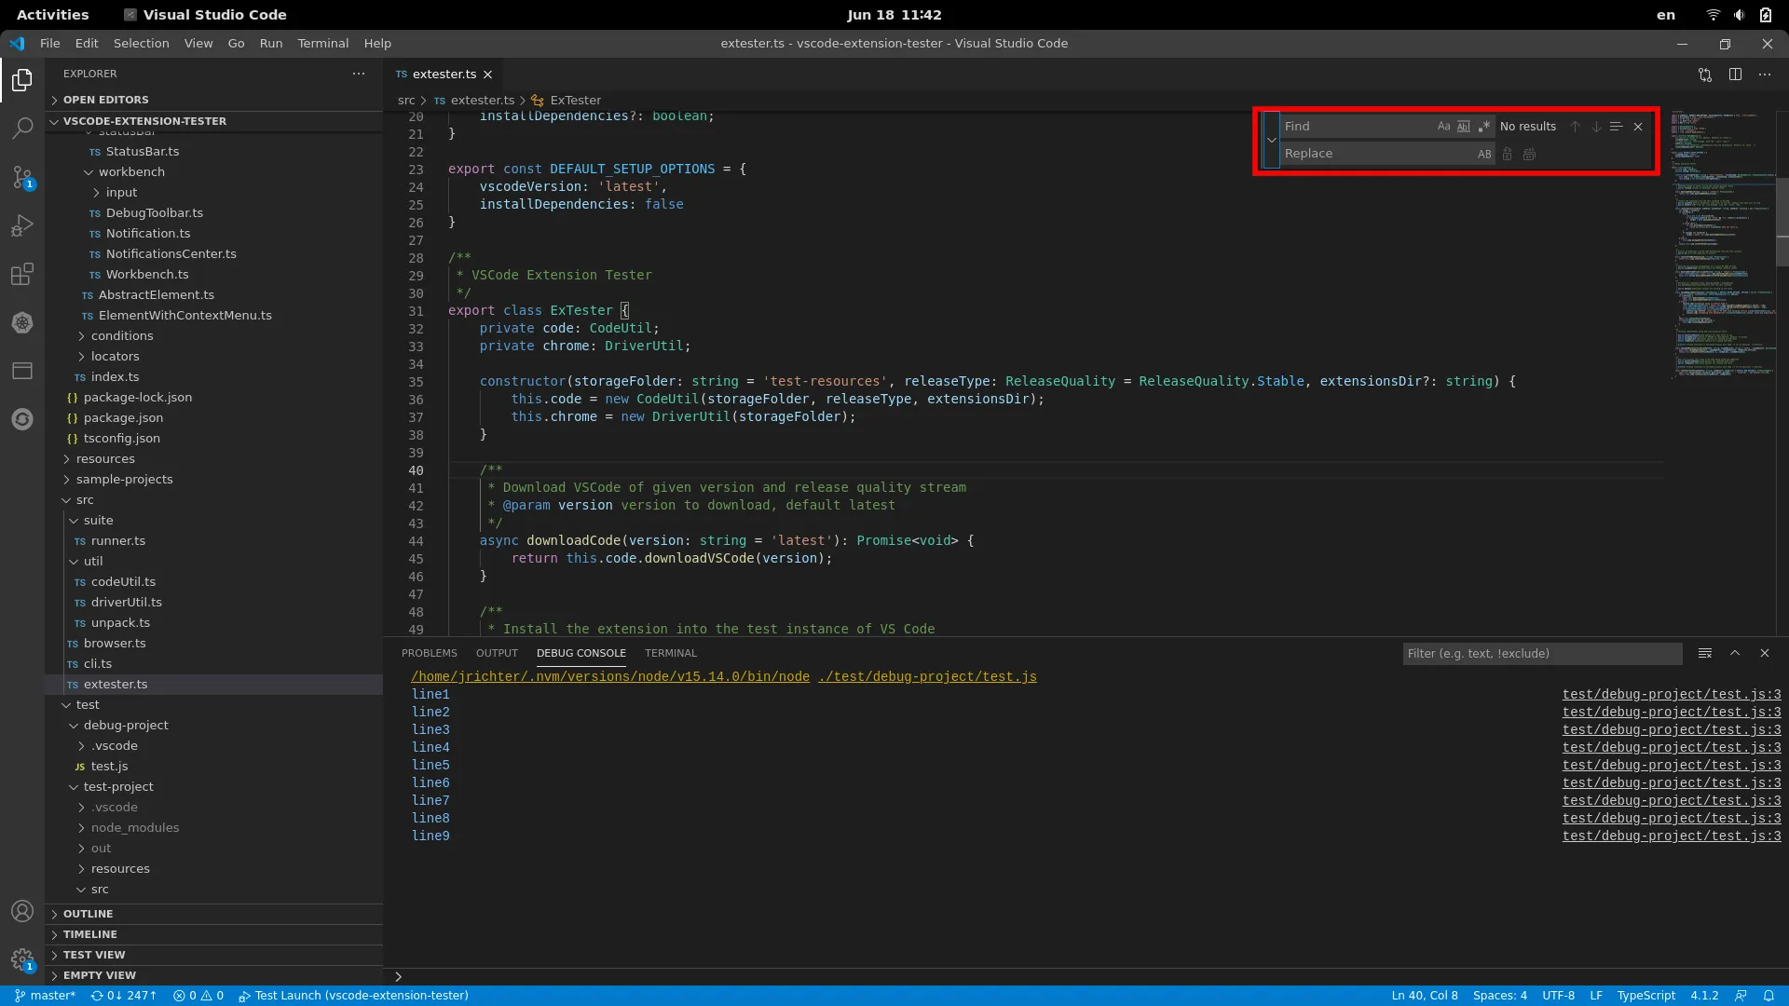Go to next match in Find widget

pos(1596,127)
